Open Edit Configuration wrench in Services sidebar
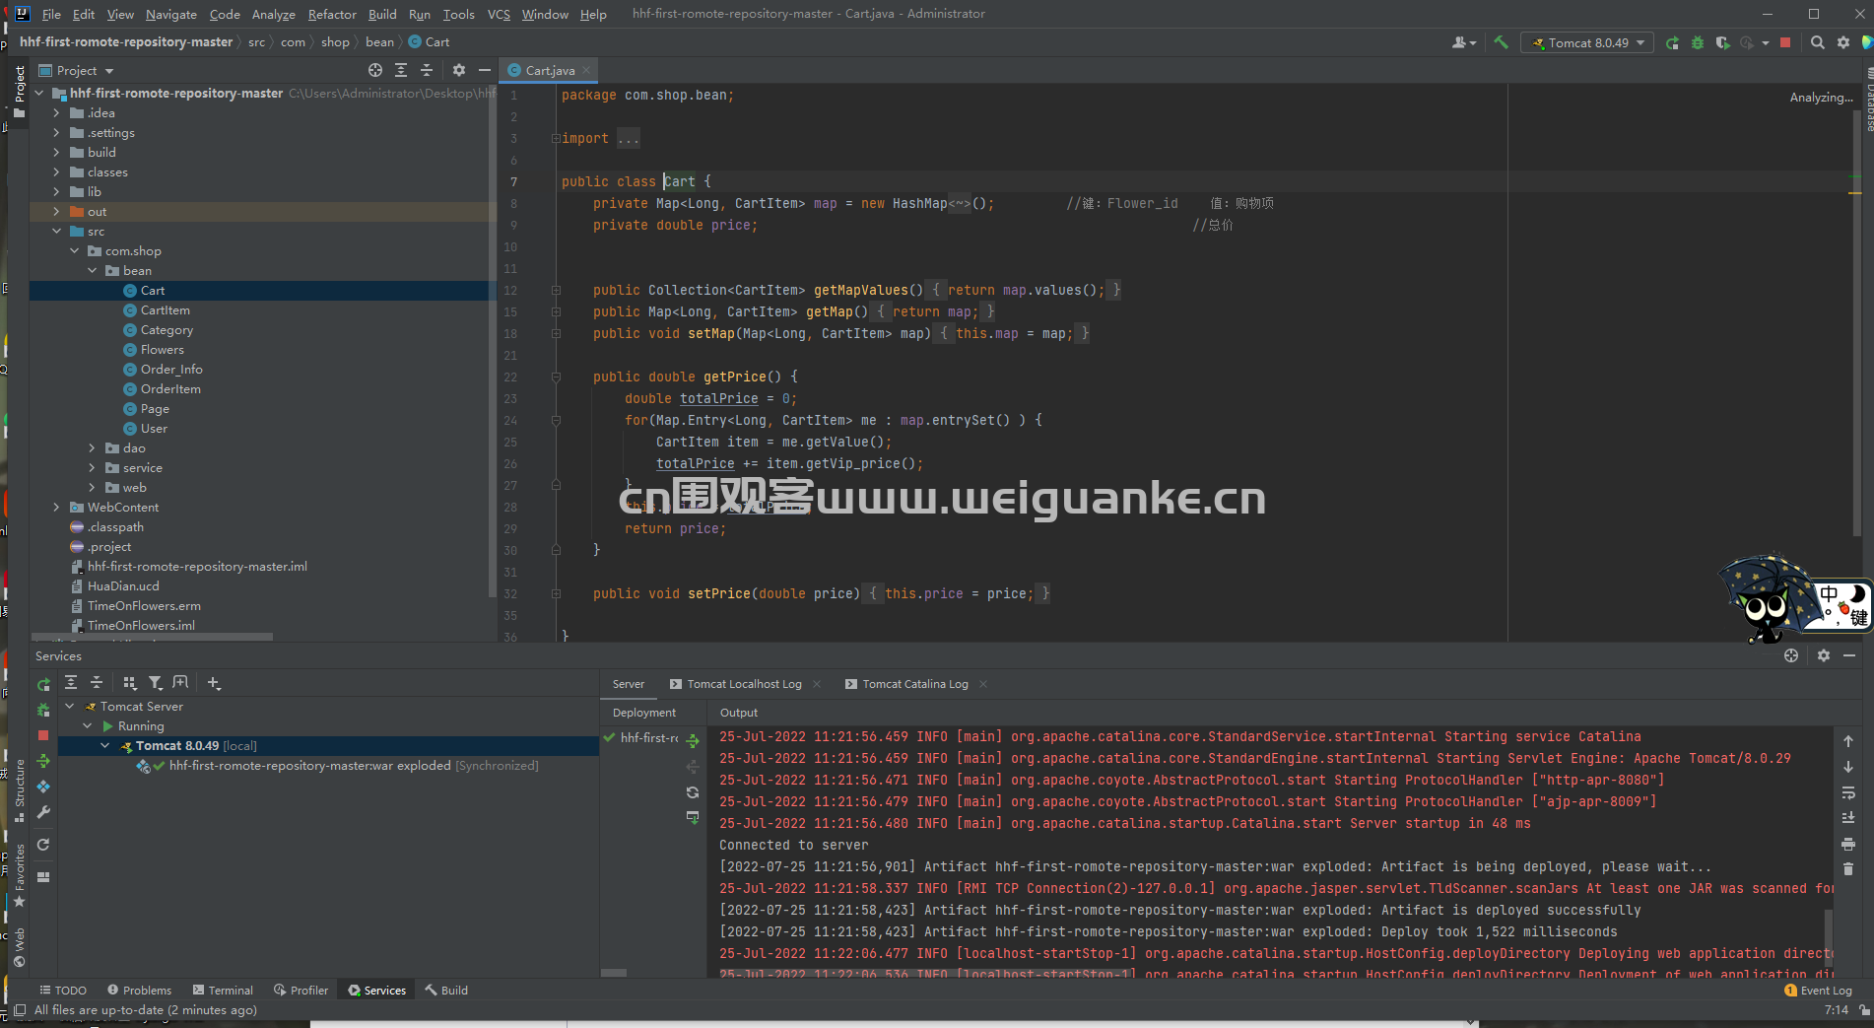This screenshot has height=1028, width=1874. tap(43, 812)
